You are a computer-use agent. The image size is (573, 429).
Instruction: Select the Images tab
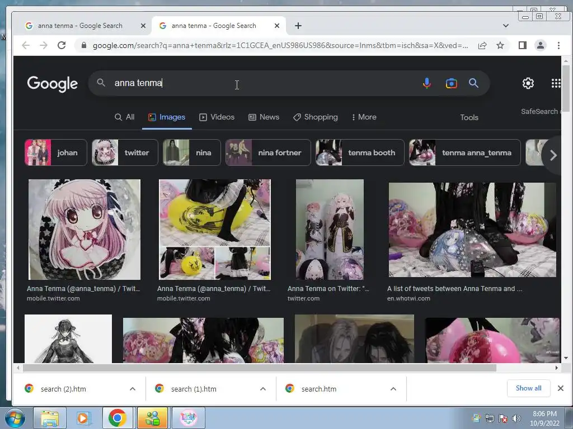point(167,117)
